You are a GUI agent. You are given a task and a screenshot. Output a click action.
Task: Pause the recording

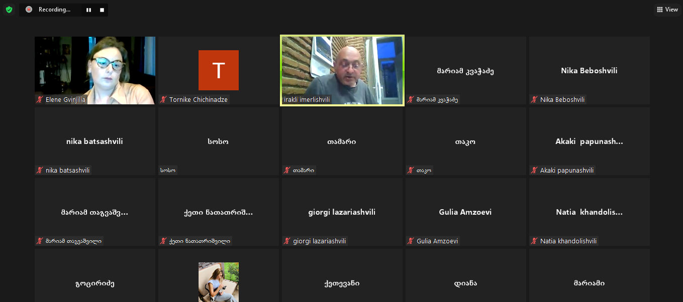point(88,10)
